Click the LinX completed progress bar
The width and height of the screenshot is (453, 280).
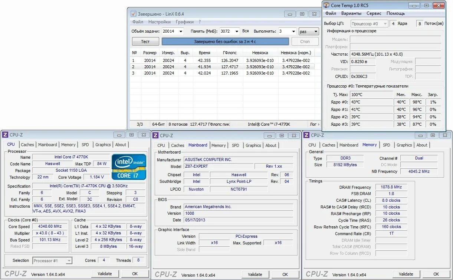[225, 42]
